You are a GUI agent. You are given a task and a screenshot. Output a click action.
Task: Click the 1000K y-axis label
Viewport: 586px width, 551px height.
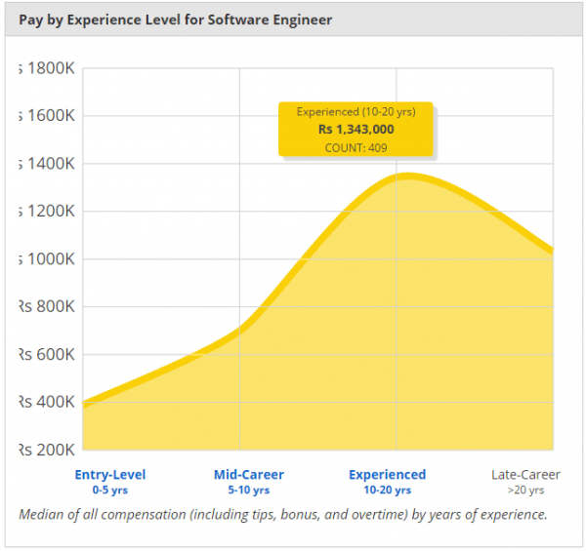[x=47, y=259]
